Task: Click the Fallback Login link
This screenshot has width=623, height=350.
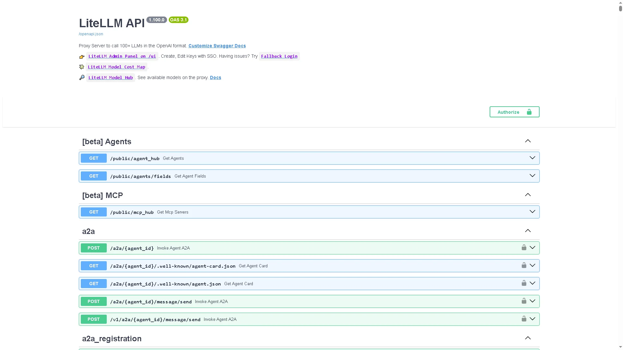Action: tap(279, 56)
